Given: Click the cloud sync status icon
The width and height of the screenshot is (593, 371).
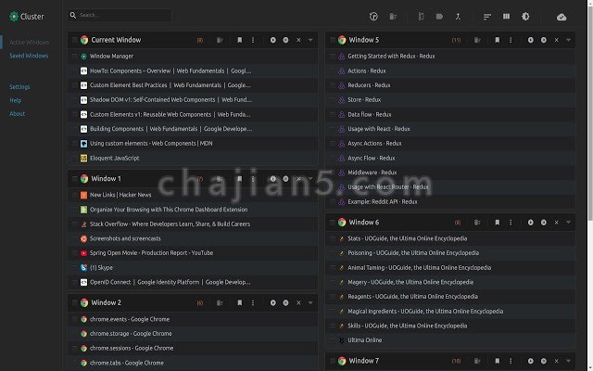Looking at the screenshot, I should (x=561, y=17).
